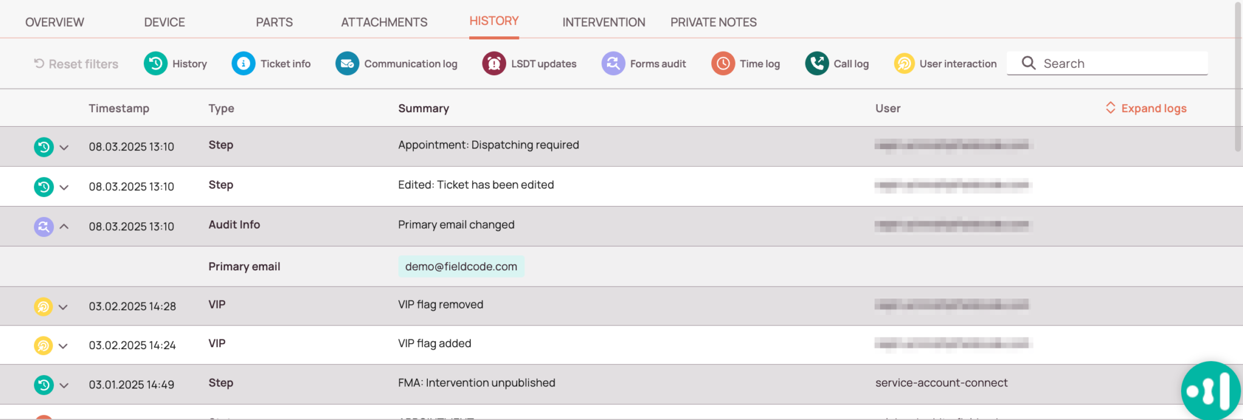Click the search magnifier icon
The image size is (1243, 420).
[1028, 63]
